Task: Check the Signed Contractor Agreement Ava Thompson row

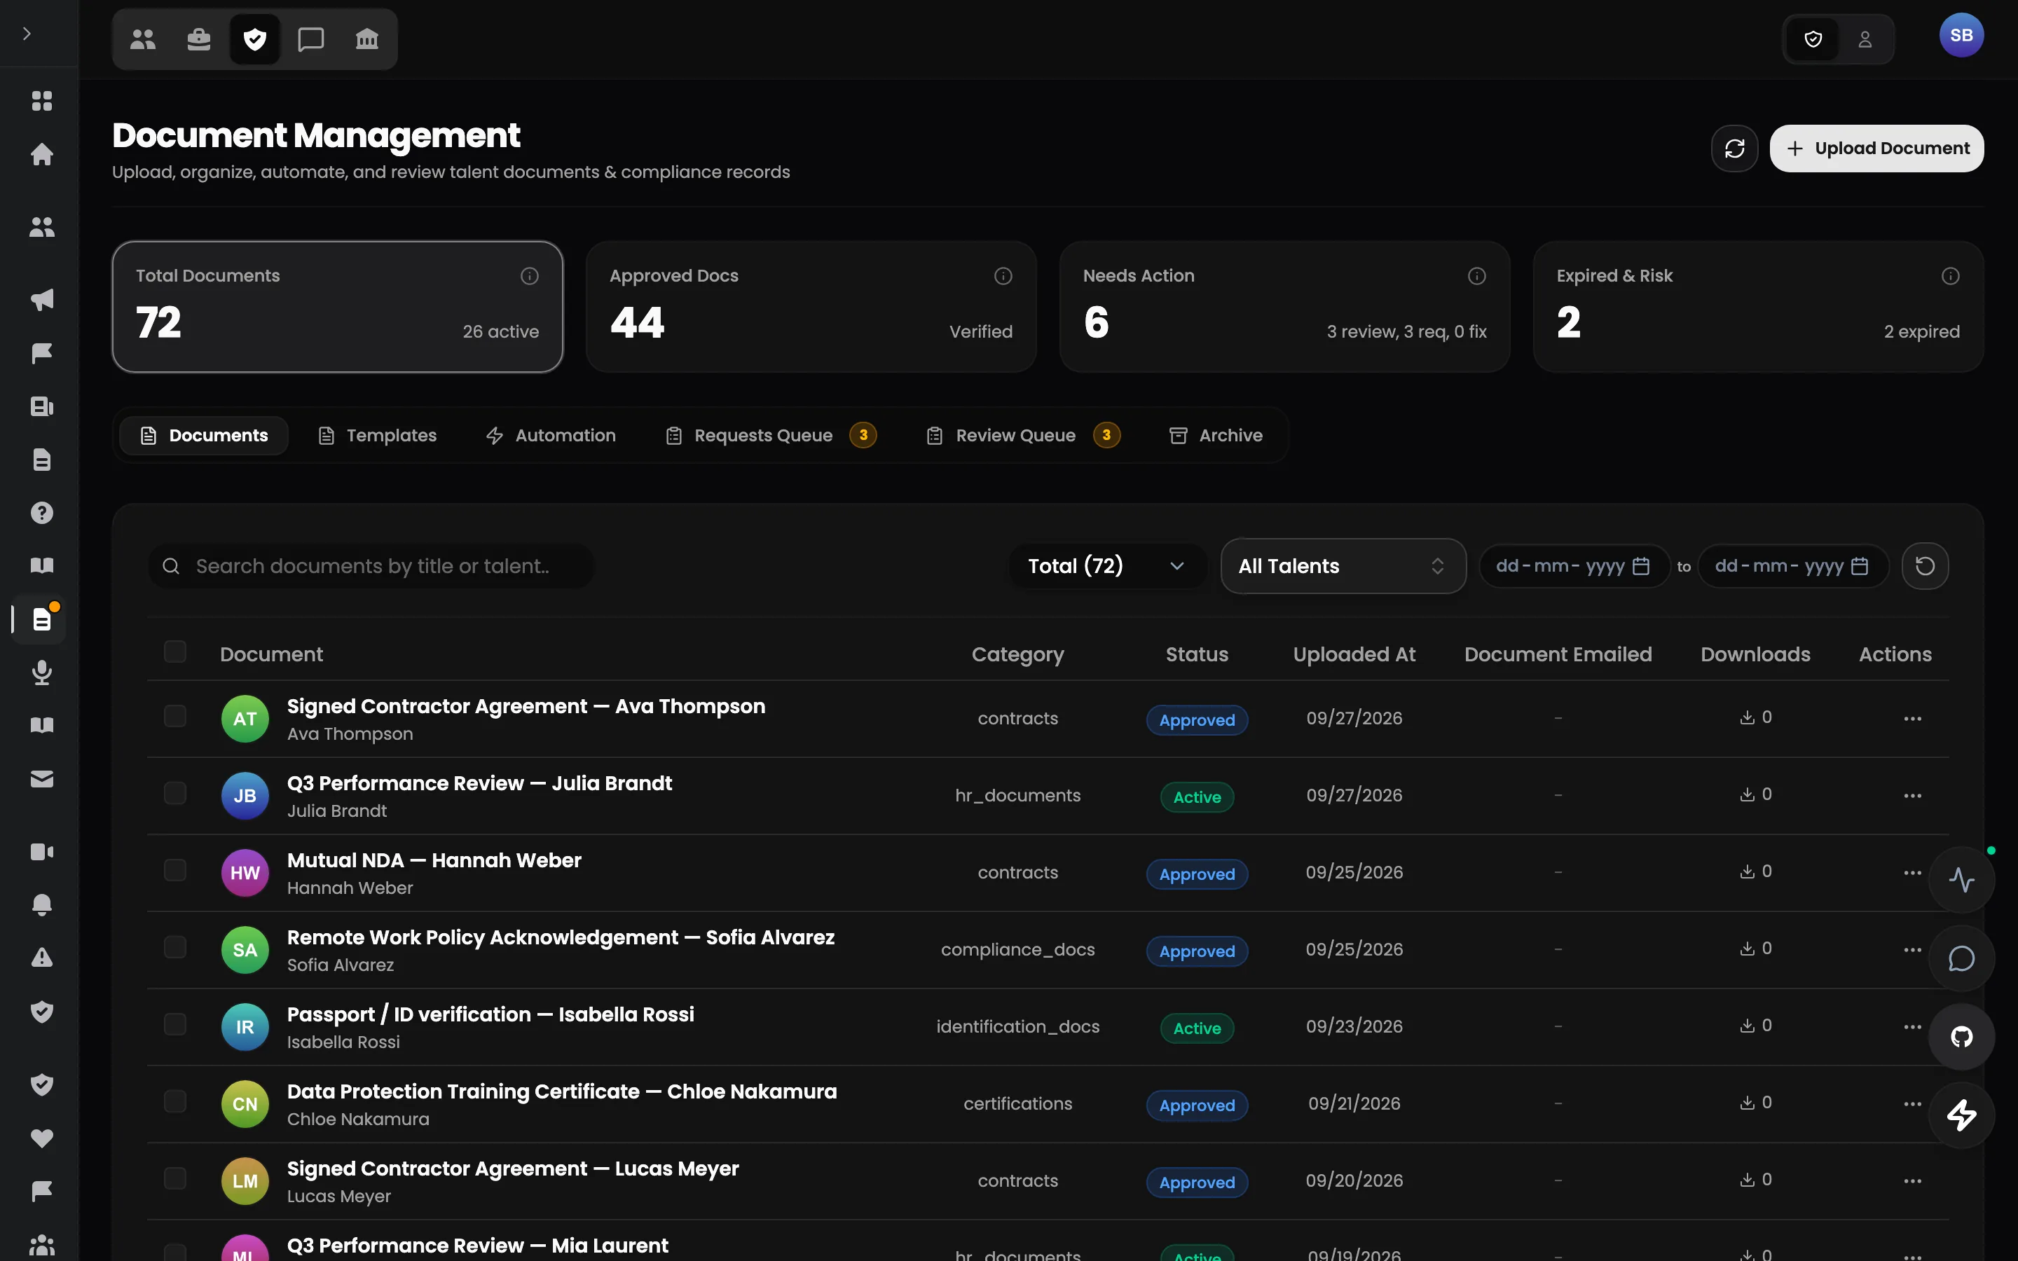Action: (175, 717)
